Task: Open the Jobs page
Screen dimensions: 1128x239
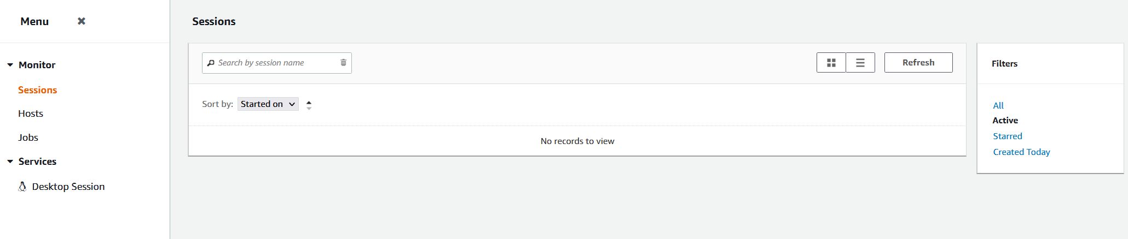Action: [x=28, y=138]
